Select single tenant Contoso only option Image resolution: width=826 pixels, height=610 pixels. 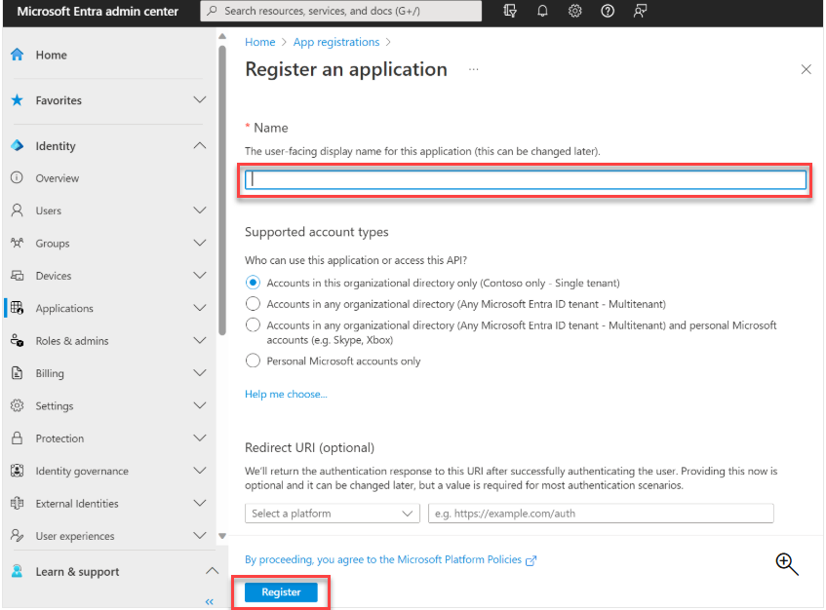click(x=254, y=283)
